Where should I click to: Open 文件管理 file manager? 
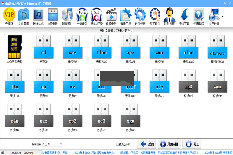(x=24, y=17)
